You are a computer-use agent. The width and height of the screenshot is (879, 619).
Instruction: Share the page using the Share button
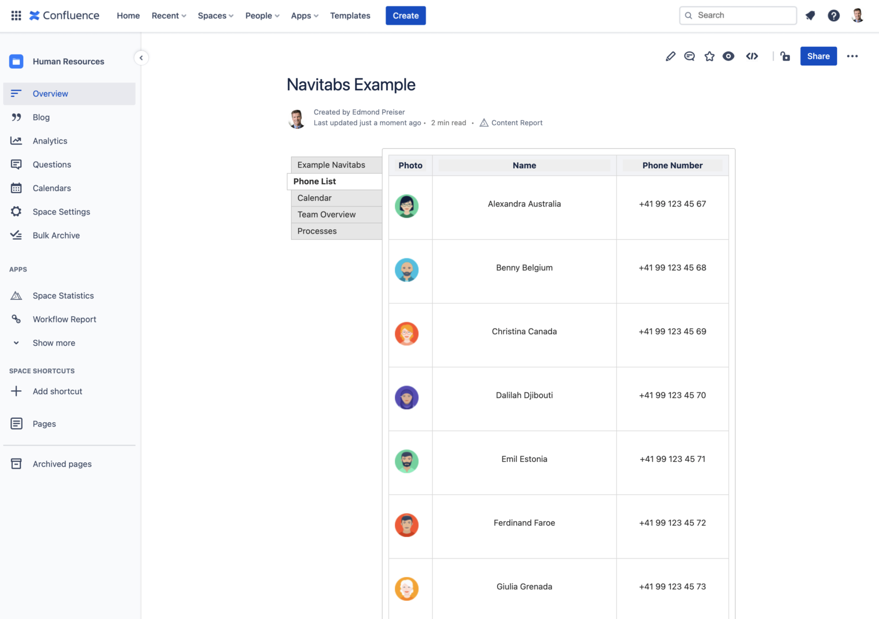[x=819, y=56]
